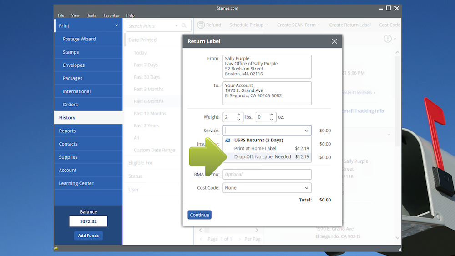
Task: Click the From address box
Action: coord(267,66)
